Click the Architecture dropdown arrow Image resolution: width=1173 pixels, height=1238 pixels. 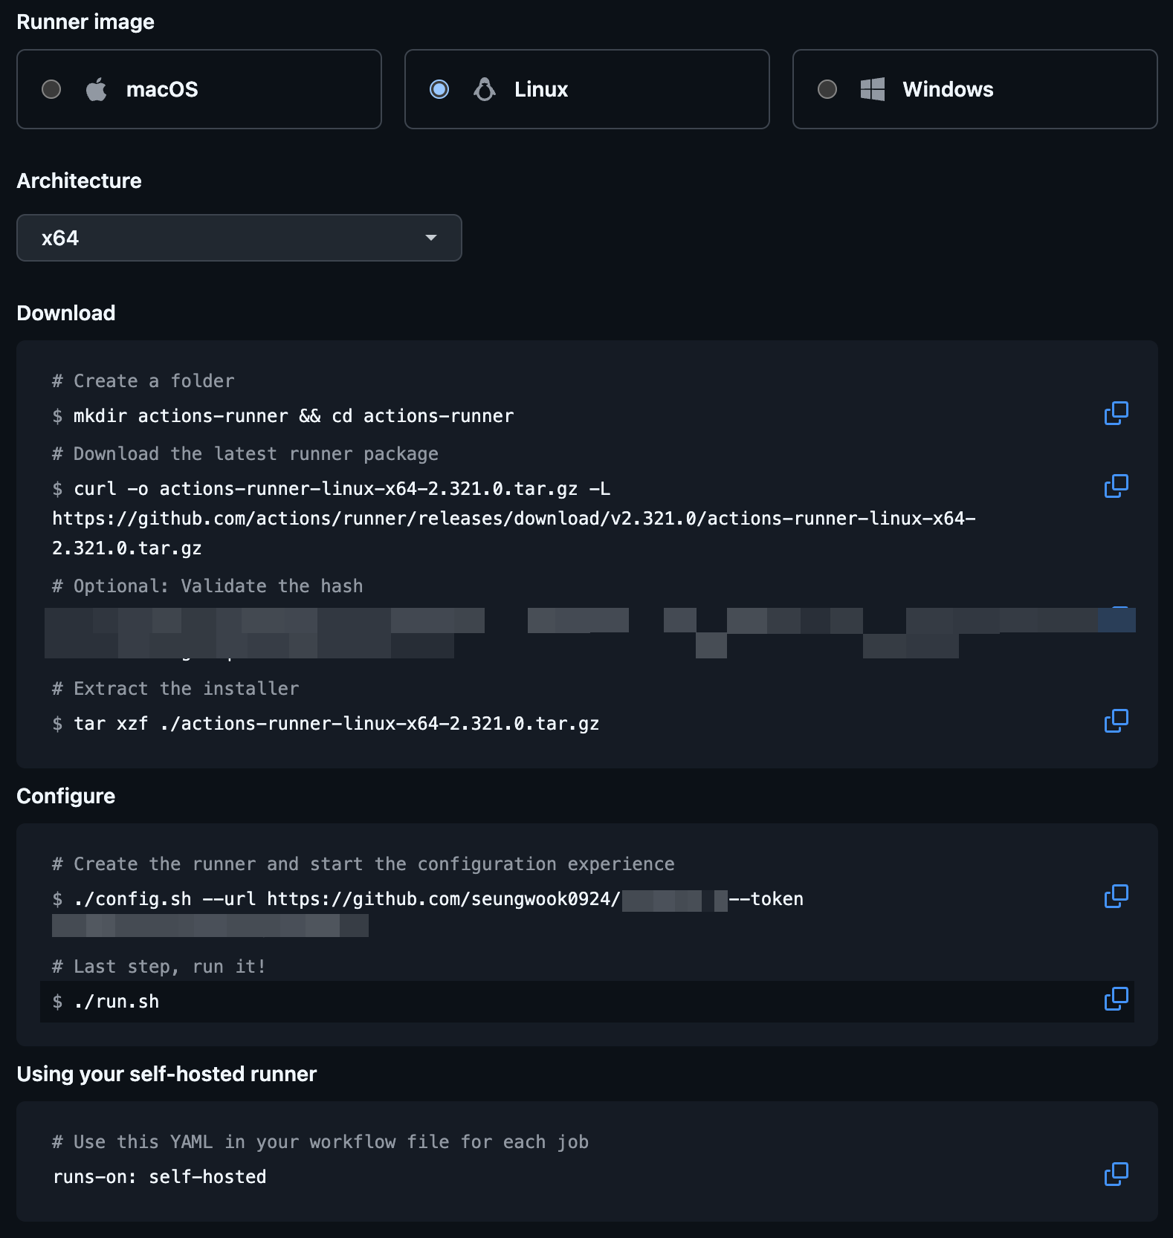click(x=430, y=238)
